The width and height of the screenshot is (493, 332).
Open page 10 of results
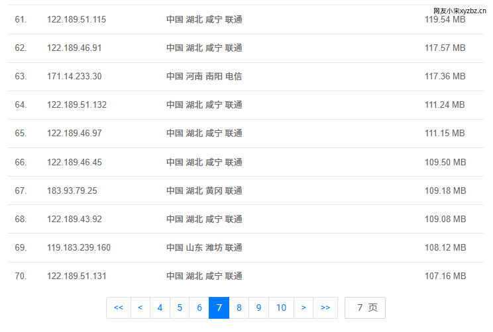coord(281,308)
